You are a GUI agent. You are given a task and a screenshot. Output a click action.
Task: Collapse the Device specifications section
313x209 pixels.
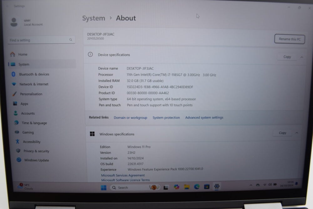pos(302,57)
